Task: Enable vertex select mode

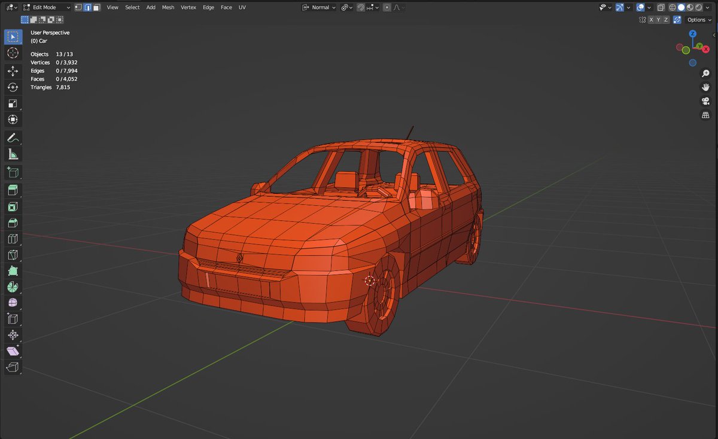Action: (x=78, y=7)
